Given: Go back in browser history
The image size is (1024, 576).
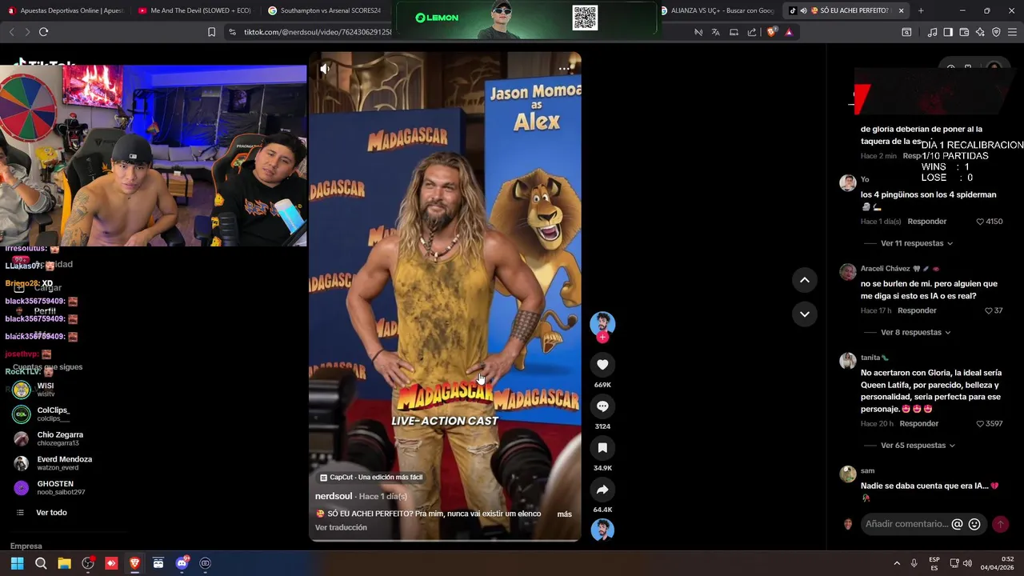Looking at the screenshot, I should (x=11, y=32).
